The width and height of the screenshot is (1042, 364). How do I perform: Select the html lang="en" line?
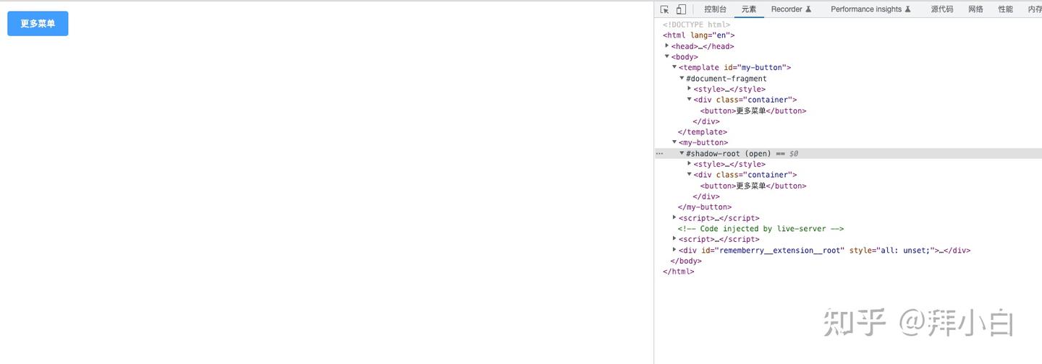pos(699,35)
